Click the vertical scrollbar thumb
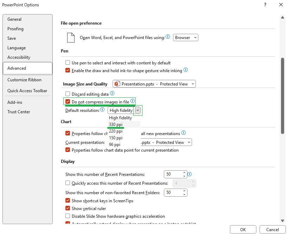288x235 pixels. pos(282,96)
